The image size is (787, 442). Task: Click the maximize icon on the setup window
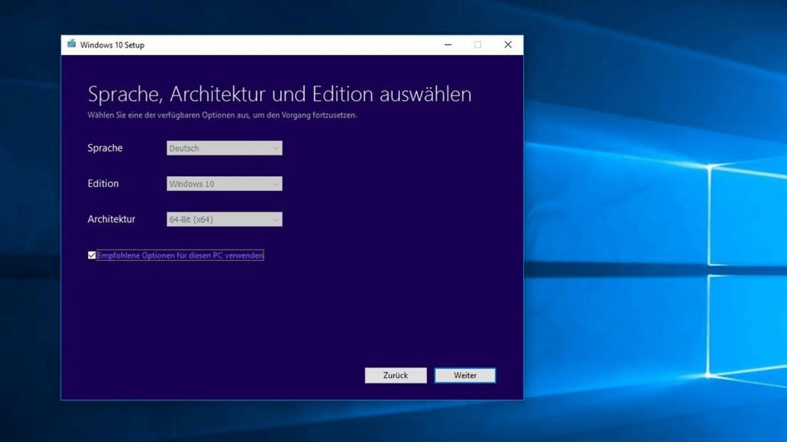pos(477,45)
